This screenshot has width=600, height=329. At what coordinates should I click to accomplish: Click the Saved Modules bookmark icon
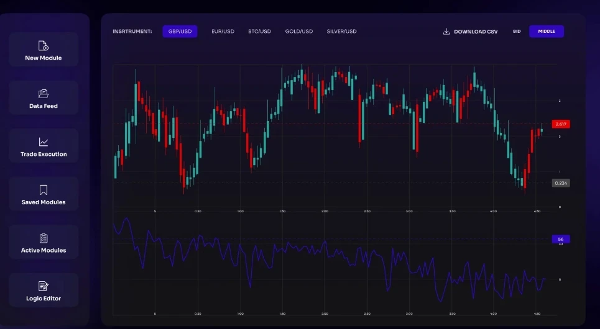[x=44, y=190]
